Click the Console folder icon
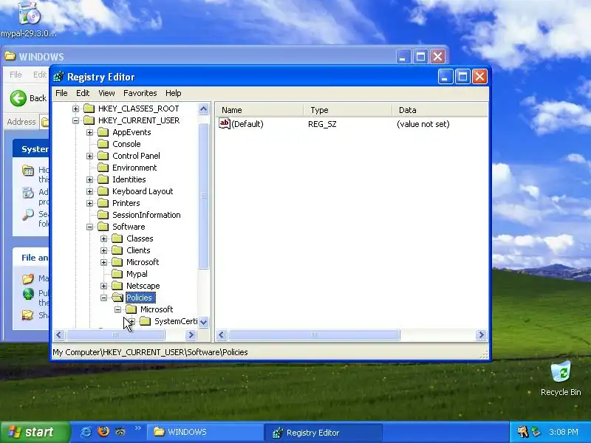Screen dimensions: 591x443 click(103, 144)
